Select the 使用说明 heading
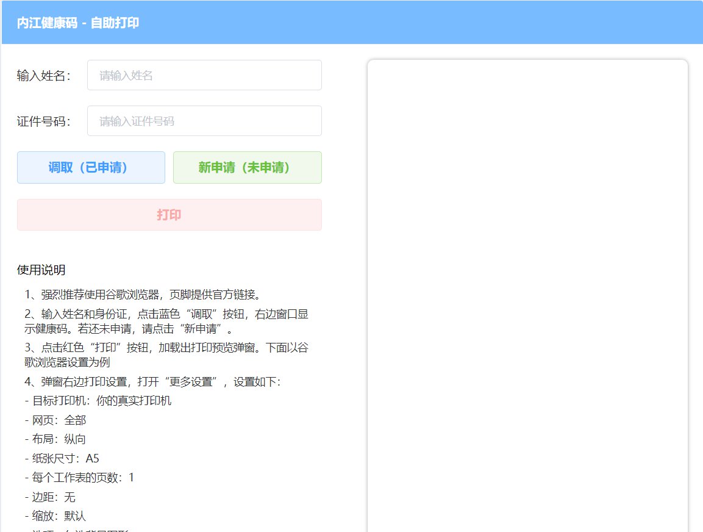Screen dimensions: 703x532 click(x=41, y=270)
